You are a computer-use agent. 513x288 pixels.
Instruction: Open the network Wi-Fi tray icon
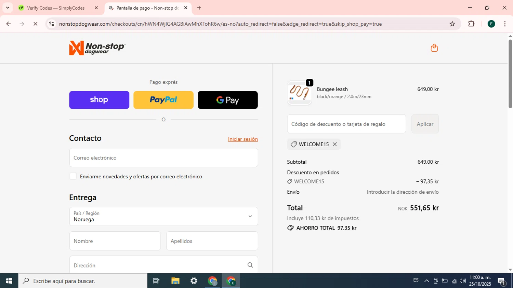coord(454,281)
